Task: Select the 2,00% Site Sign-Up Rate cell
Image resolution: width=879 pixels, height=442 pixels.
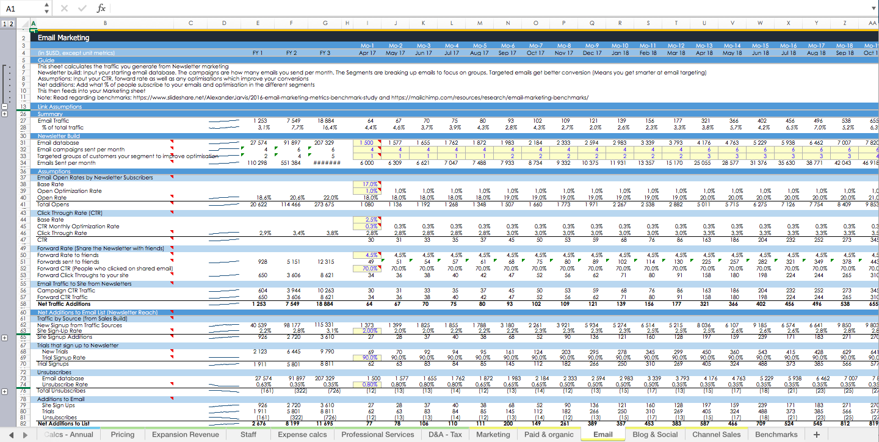Action: tap(367, 330)
